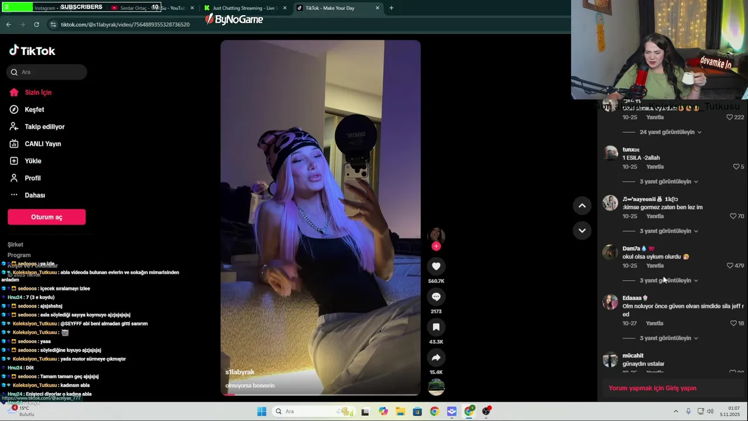Open File Explorer from taskbar

tap(400, 412)
